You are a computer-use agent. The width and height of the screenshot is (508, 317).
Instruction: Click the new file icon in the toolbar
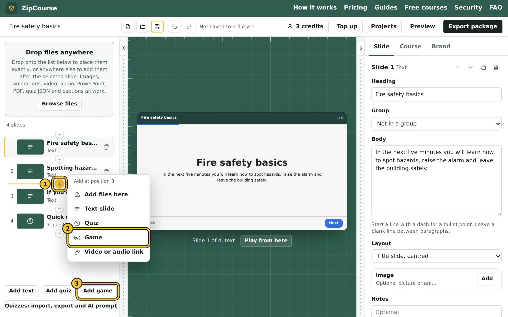pos(128,27)
